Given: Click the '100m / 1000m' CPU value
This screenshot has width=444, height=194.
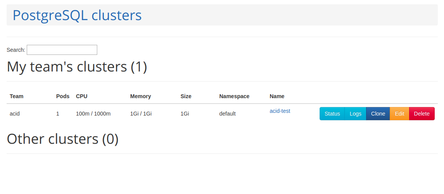Looking at the screenshot, I should click(93, 114).
